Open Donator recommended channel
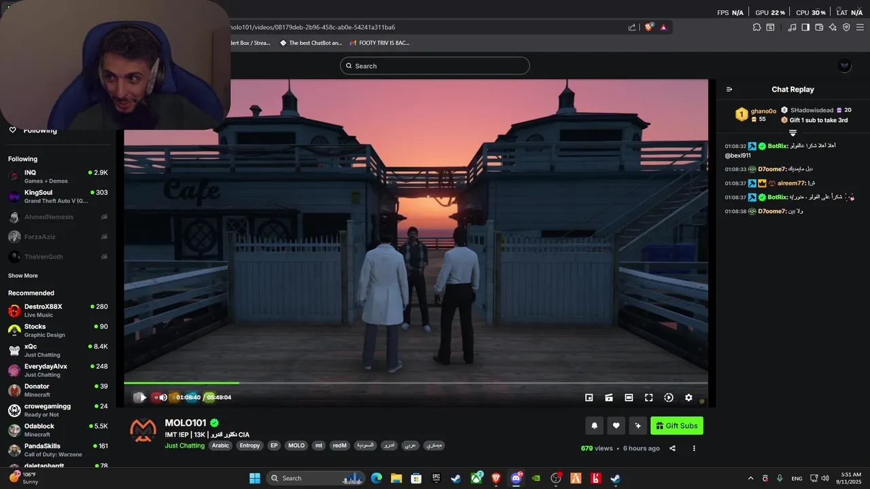Viewport: 870px width, 489px height. (x=58, y=390)
